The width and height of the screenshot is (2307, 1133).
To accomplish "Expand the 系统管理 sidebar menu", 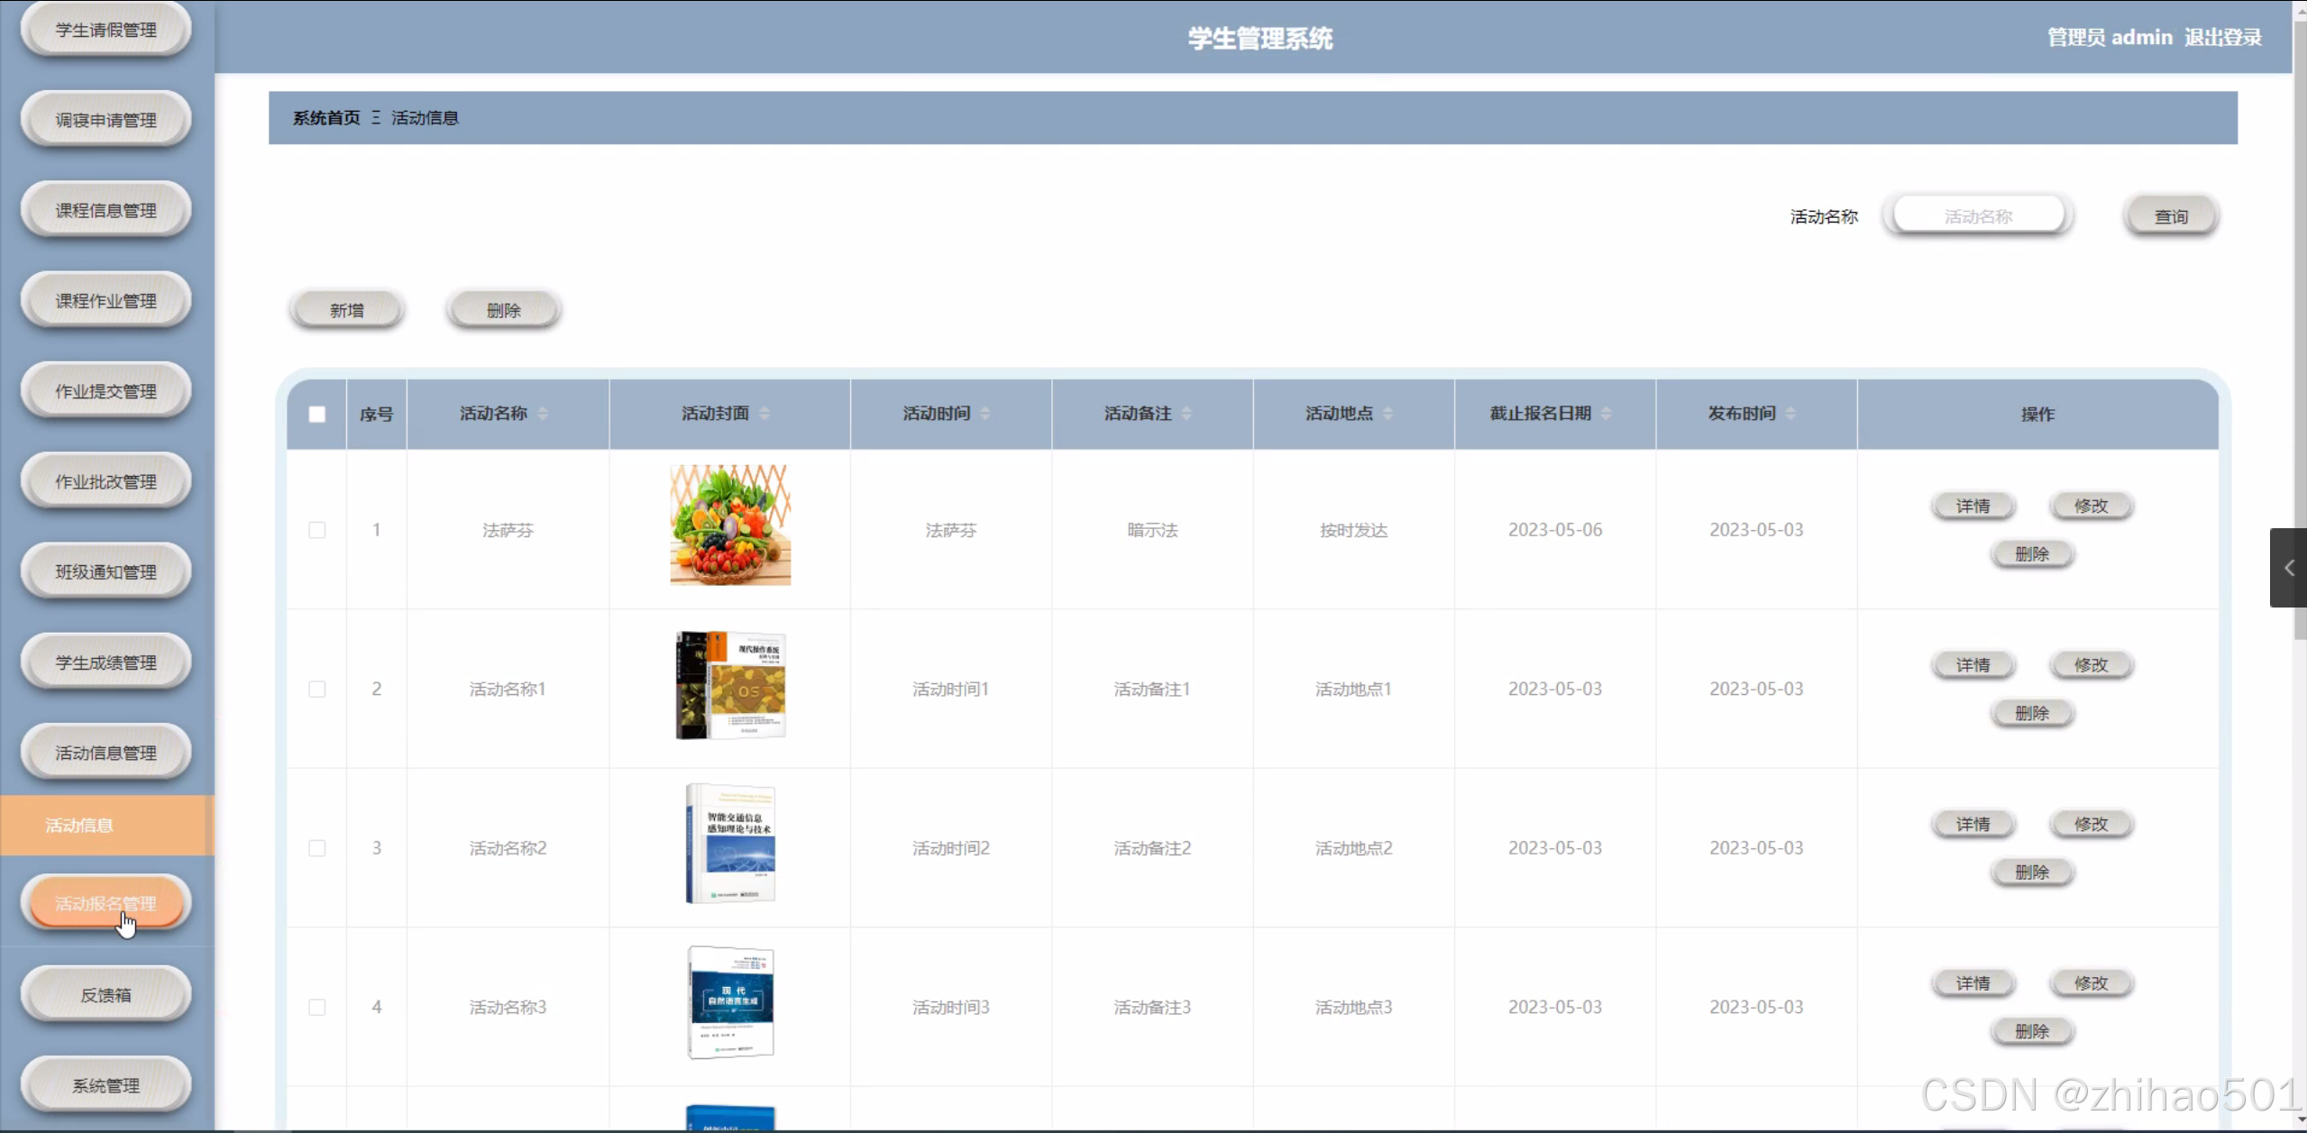I will click(x=106, y=1085).
